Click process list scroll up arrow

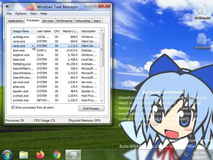point(102,30)
